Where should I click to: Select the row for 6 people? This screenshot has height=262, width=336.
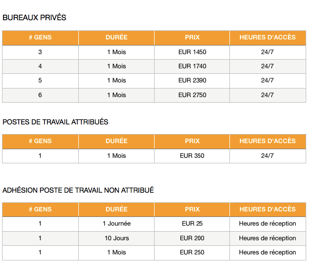154,95
